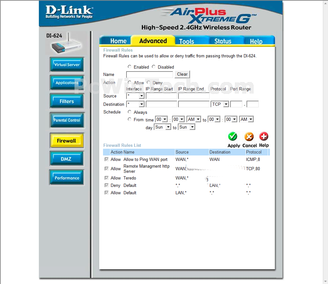Select the Enabled radio button
328x284 pixels.
[x=129, y=67]
